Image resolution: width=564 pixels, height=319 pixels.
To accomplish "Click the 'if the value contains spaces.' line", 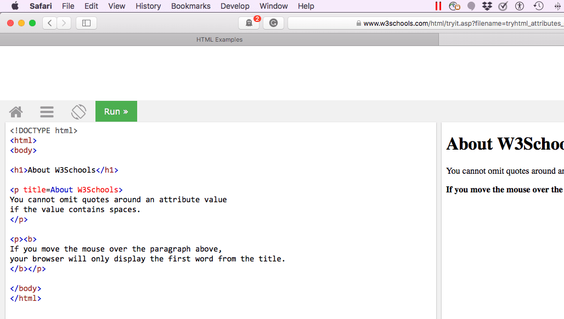I will click(x=75, y=209).
